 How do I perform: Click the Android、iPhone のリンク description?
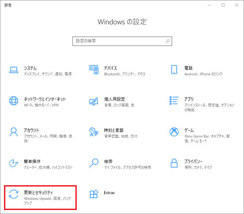coord(203,74)
